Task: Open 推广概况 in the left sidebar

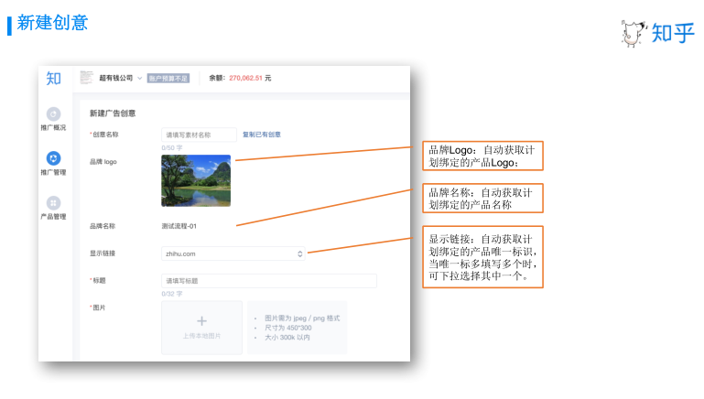Action: [53, 114]
